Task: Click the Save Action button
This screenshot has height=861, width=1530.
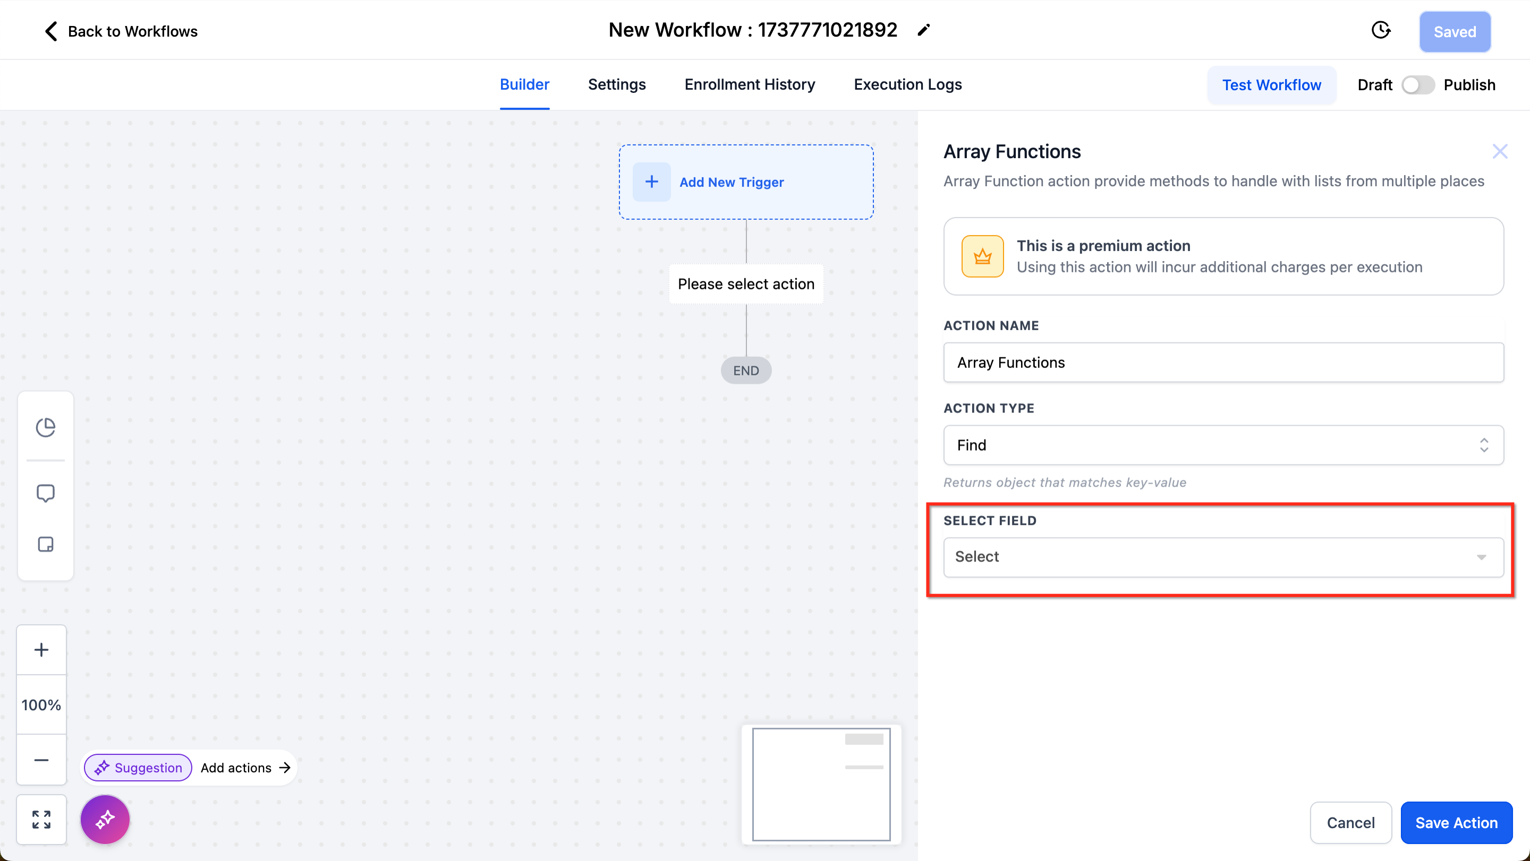Action: (x=1456, y=822)
